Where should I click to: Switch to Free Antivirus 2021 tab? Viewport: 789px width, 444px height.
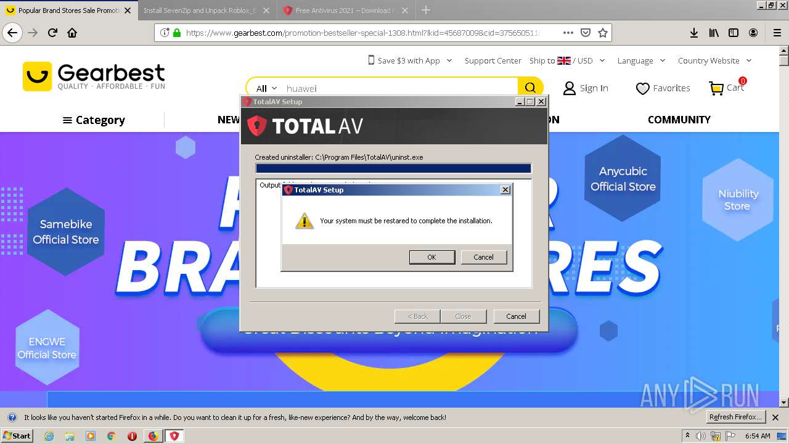(346, 10)
